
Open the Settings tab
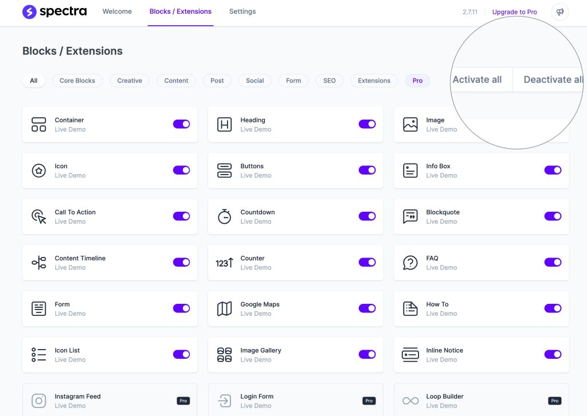(x=242, y=11)
